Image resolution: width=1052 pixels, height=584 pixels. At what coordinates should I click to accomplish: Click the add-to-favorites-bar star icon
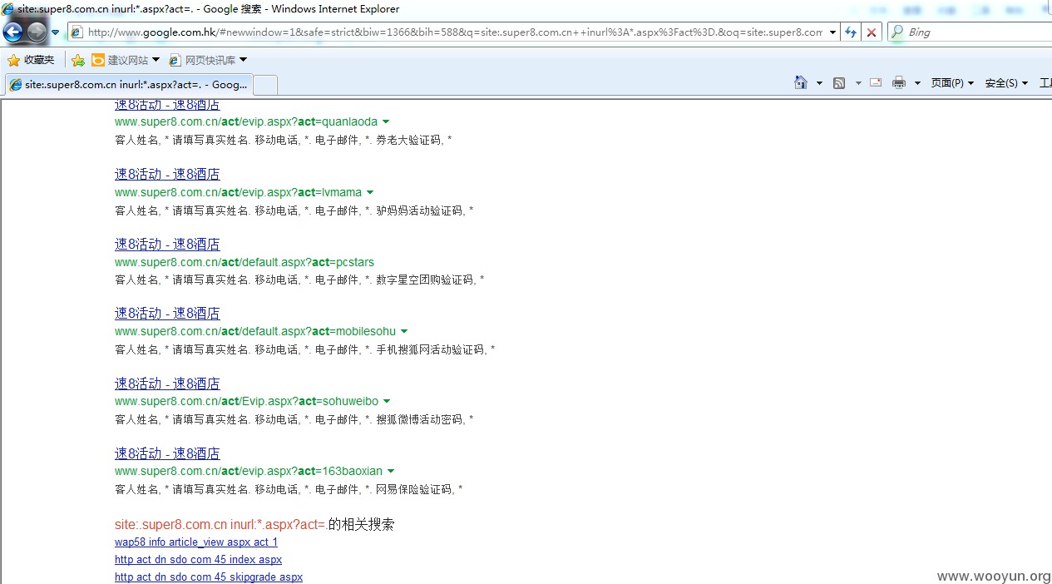[x=78, y=60]
